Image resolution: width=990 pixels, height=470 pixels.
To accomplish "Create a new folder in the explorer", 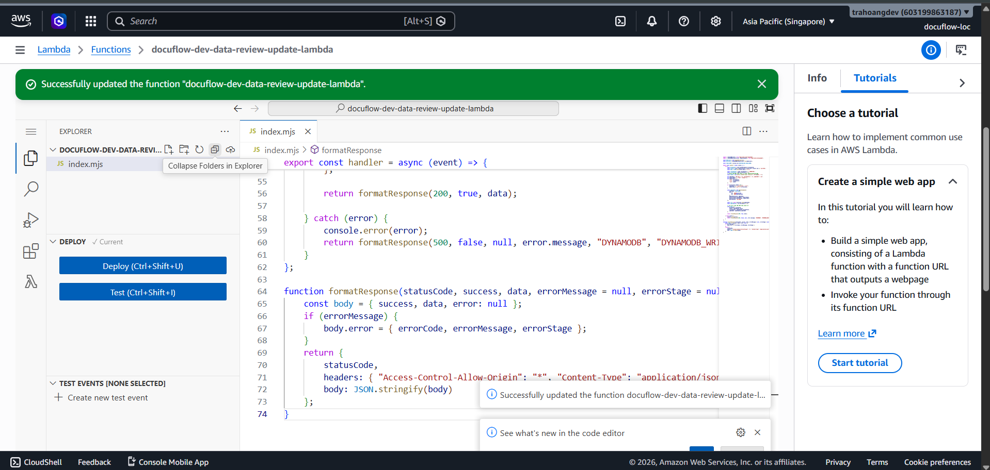I will (184, 149).
